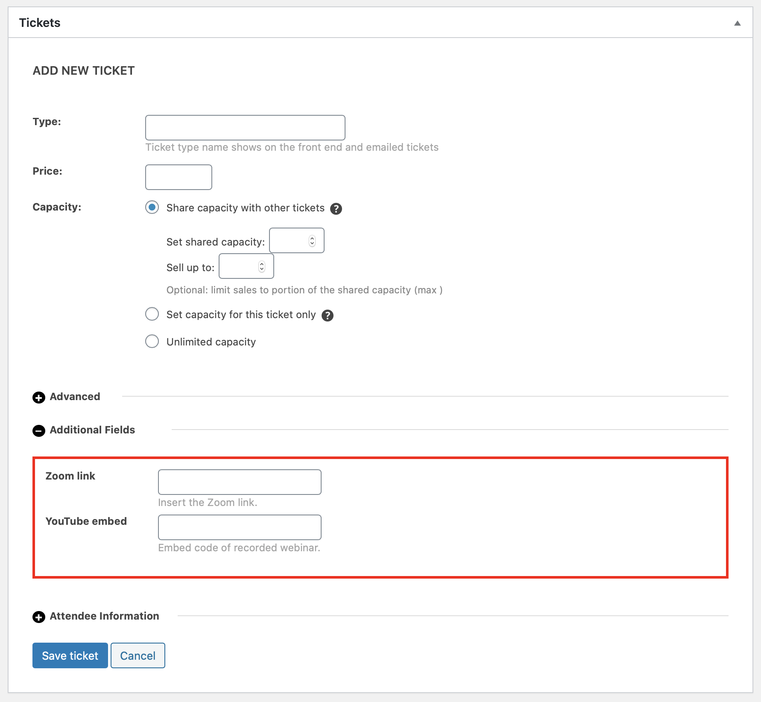Click the ticket Type input field
This screenshot has width=761, height=702.
pyautogui.click(x=245, y=127)
